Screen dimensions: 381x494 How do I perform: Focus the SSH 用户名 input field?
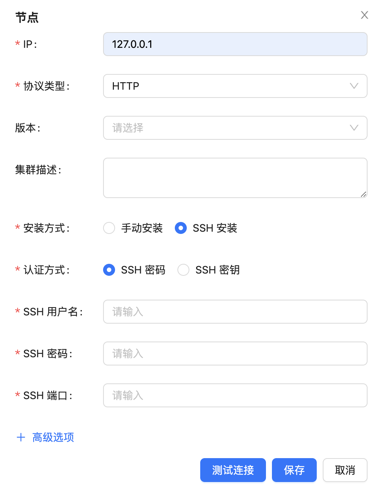(235, 312)
